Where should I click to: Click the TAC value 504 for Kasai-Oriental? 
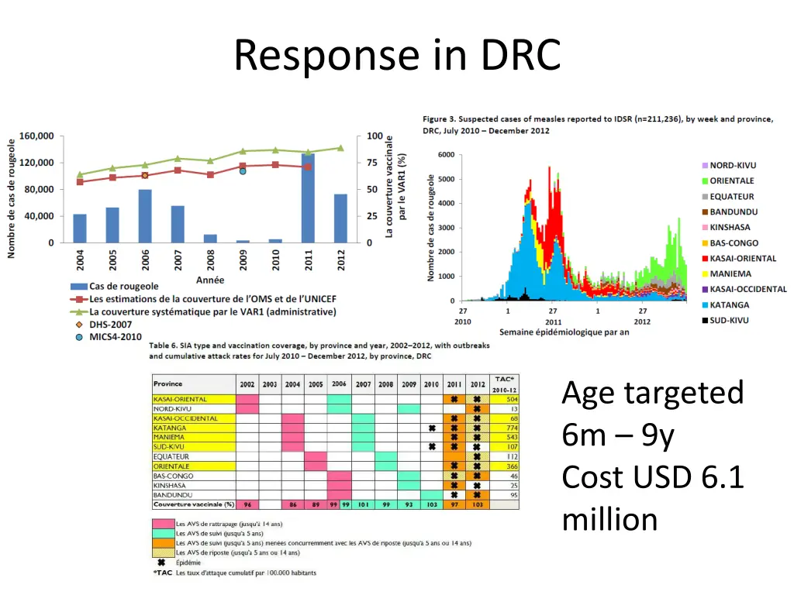[x=512, y=399]
